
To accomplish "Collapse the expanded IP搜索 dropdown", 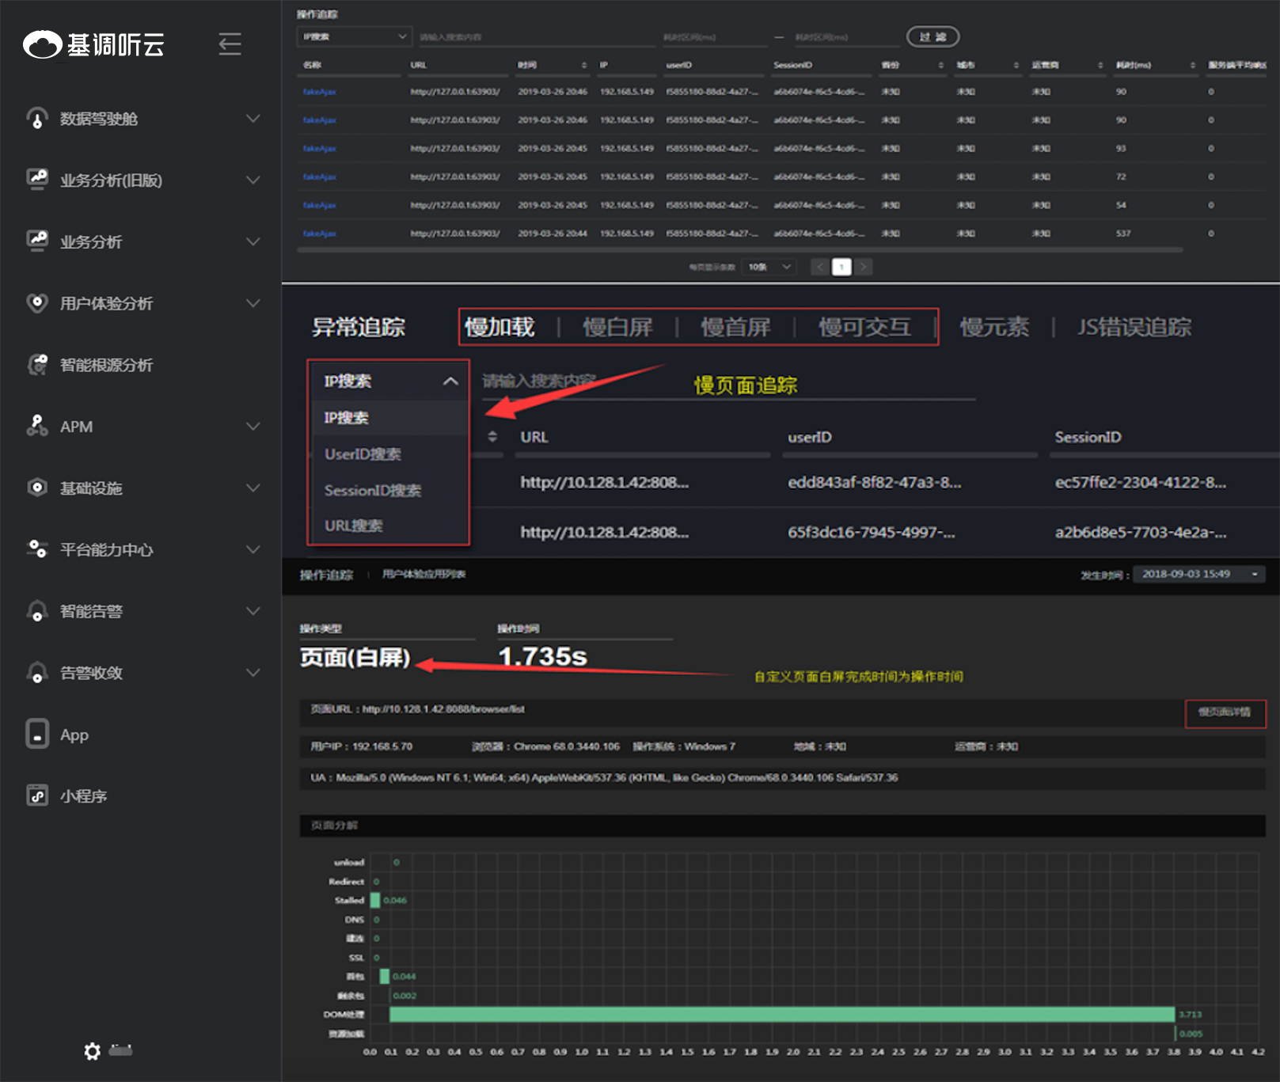I will [450, 381].
